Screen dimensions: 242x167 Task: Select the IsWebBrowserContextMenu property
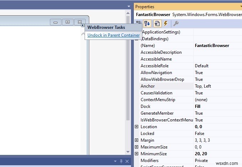tap(166, 120)
